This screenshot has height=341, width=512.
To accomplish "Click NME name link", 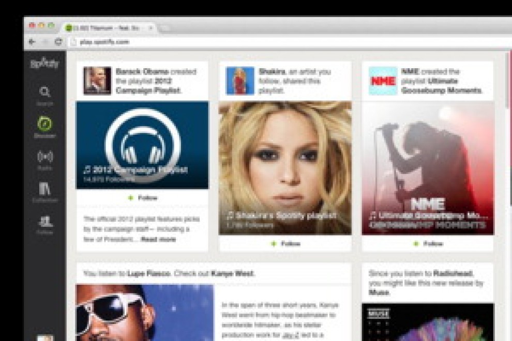I will (410, 71).
